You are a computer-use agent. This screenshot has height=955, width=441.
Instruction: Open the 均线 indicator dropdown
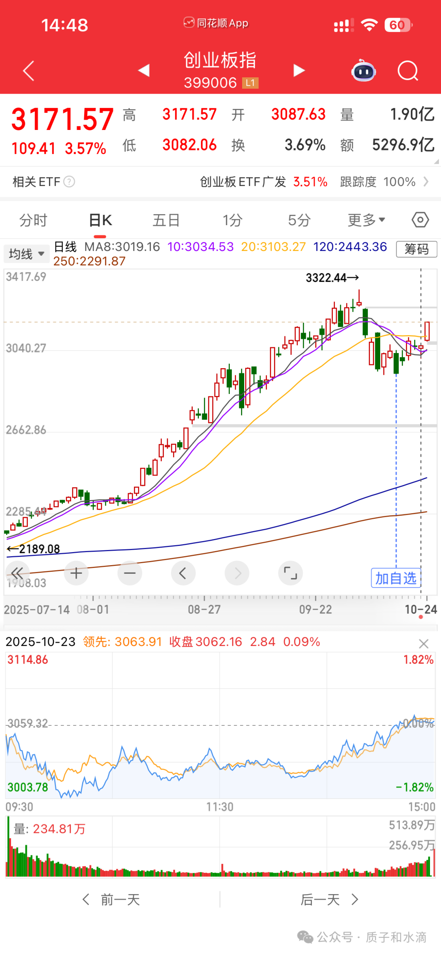(x=27, y=254)
